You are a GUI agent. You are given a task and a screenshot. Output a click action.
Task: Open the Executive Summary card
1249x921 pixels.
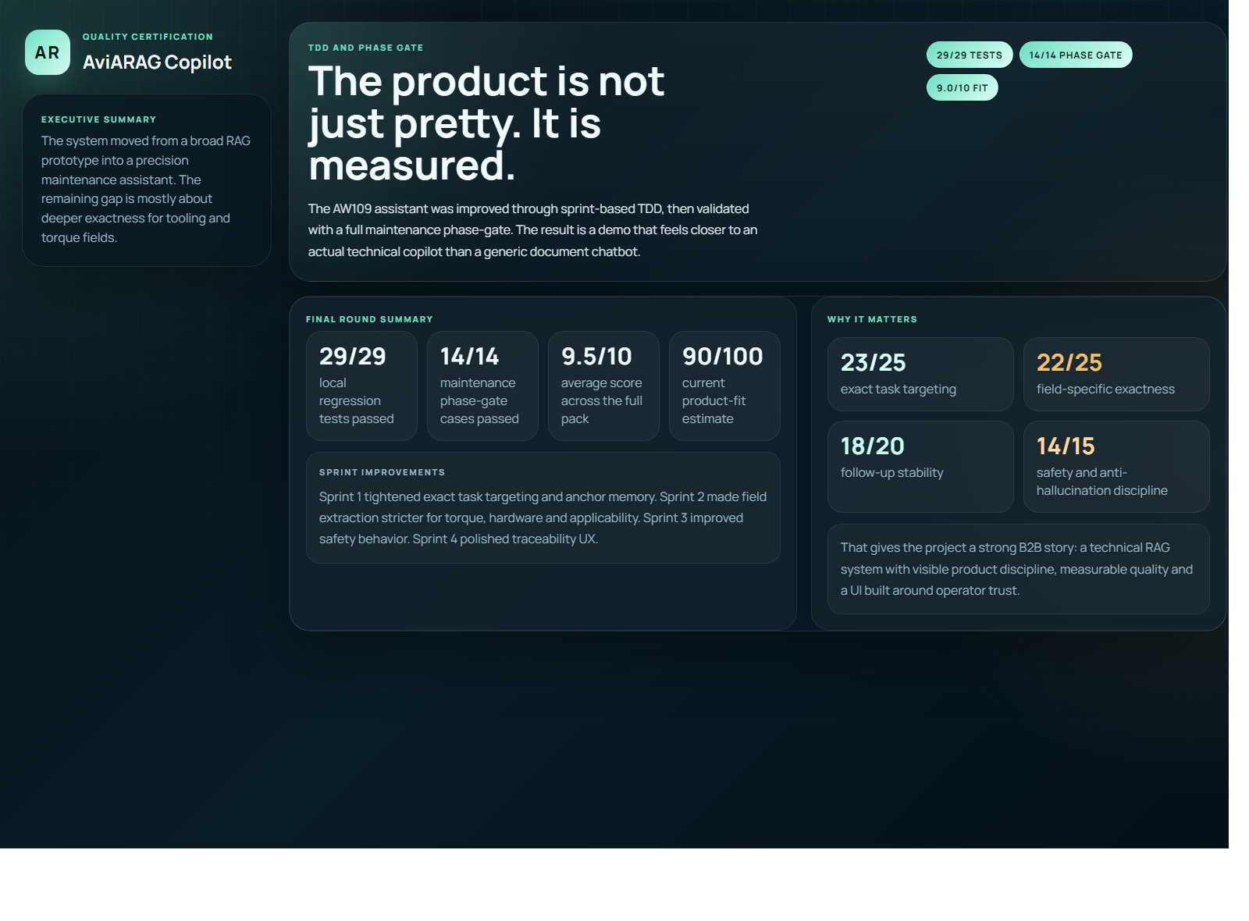[x=147, y=180]
